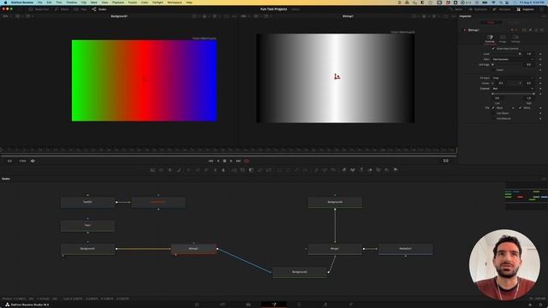The height and width of the screenshot is (308, 548).
Task: Add a Renderer 3D node from the toolbar
Action: click(x=396, y=169)
